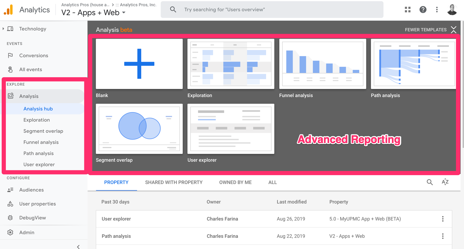464x249 pixels.
Task: Switch to the OWNED BY ME tab
Action: pyautogui.click(x=235, y=182)
